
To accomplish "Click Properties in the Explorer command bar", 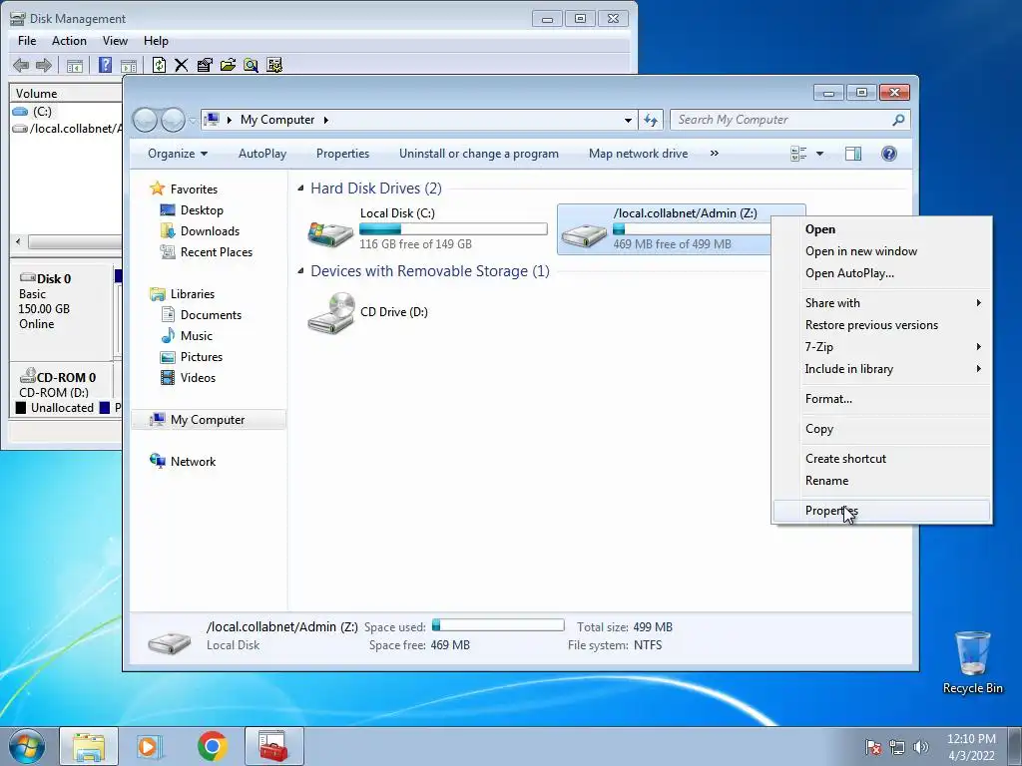I will coord(343,154).
